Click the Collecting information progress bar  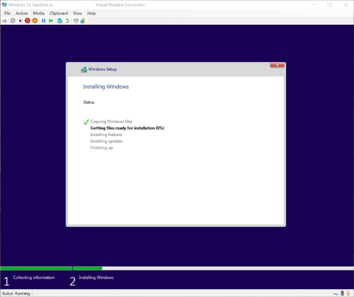[36, 268]
